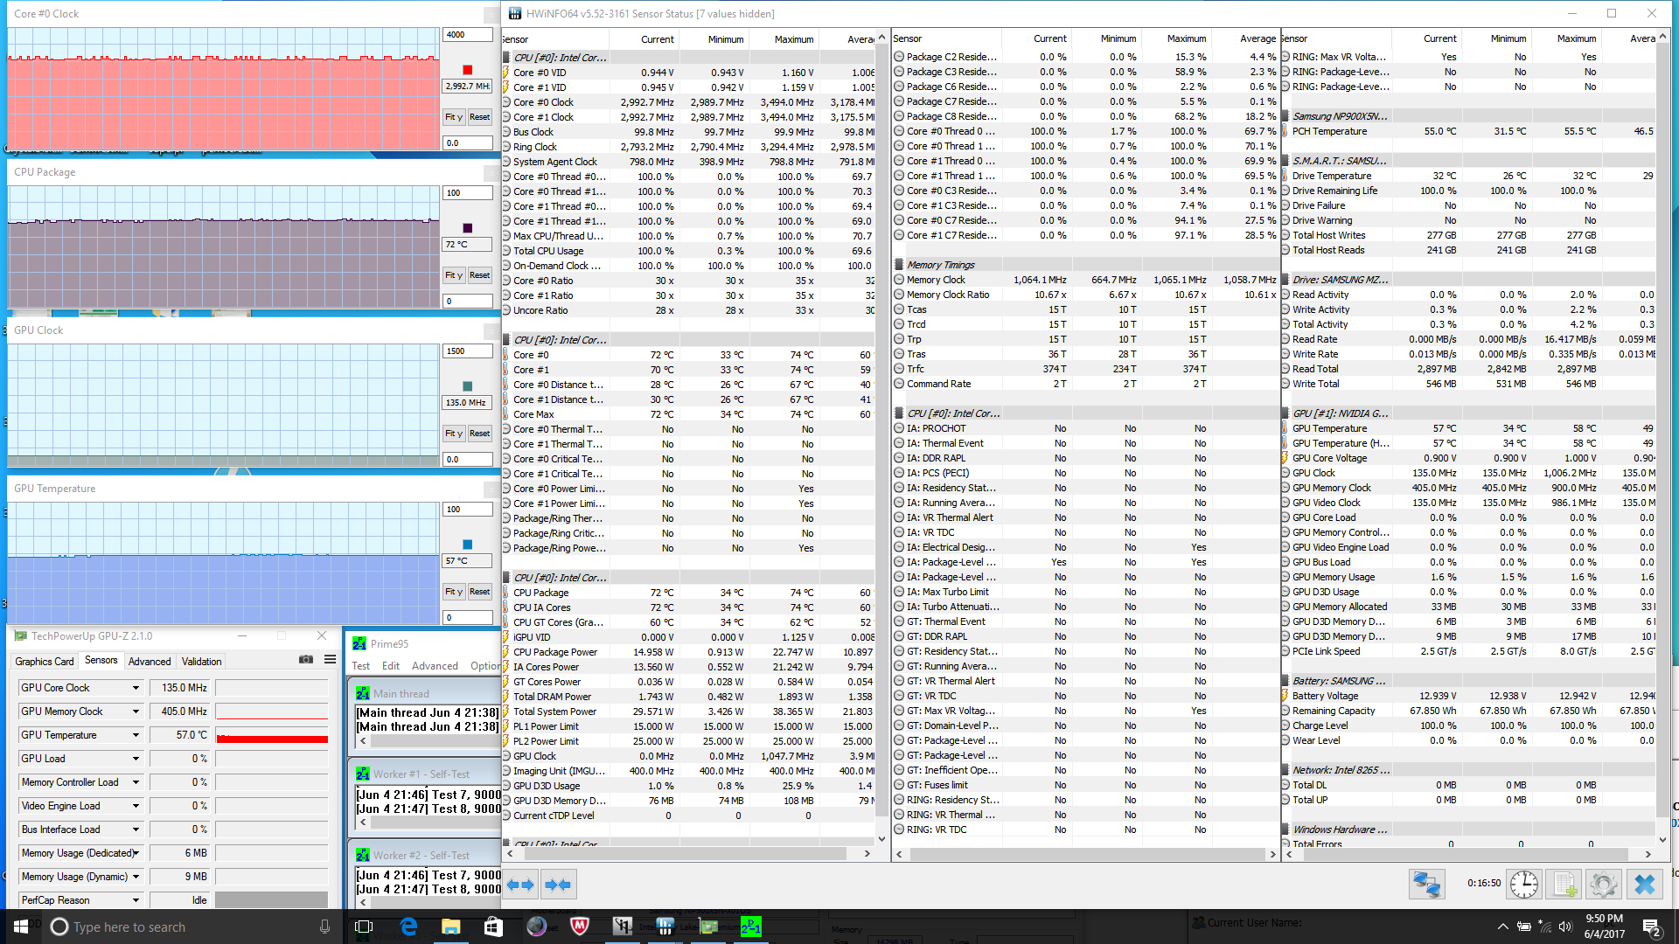The image size is (1679, 944).
Task: Click the purple color swatch in CPU Package graph
Action: (467, 228)
